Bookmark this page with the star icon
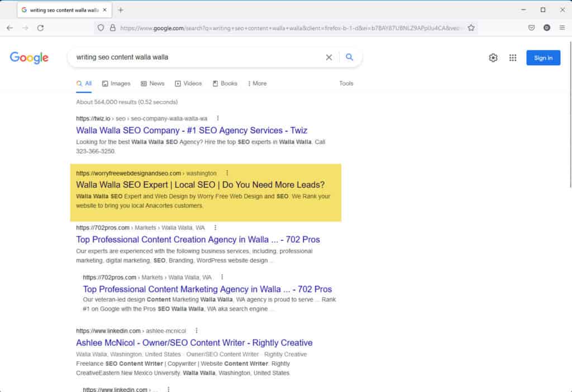Image resolution: width=572 pixels, height=392 pixels. [471, 28]
